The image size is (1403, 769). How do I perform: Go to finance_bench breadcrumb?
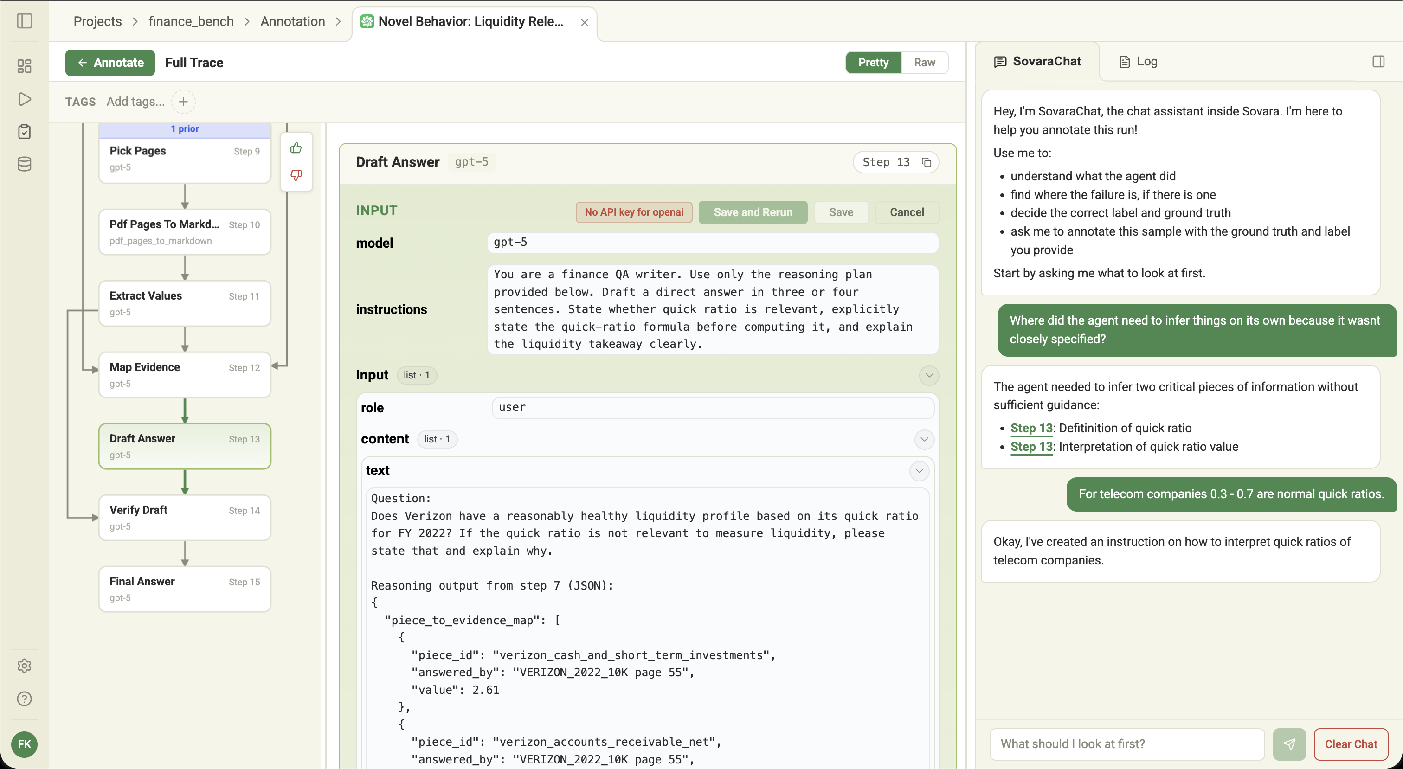(191, 21)
